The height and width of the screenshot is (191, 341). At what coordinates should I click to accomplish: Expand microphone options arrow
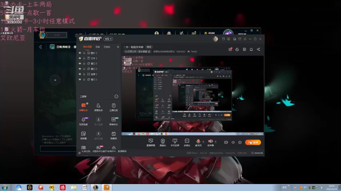(x=203, y=142)
